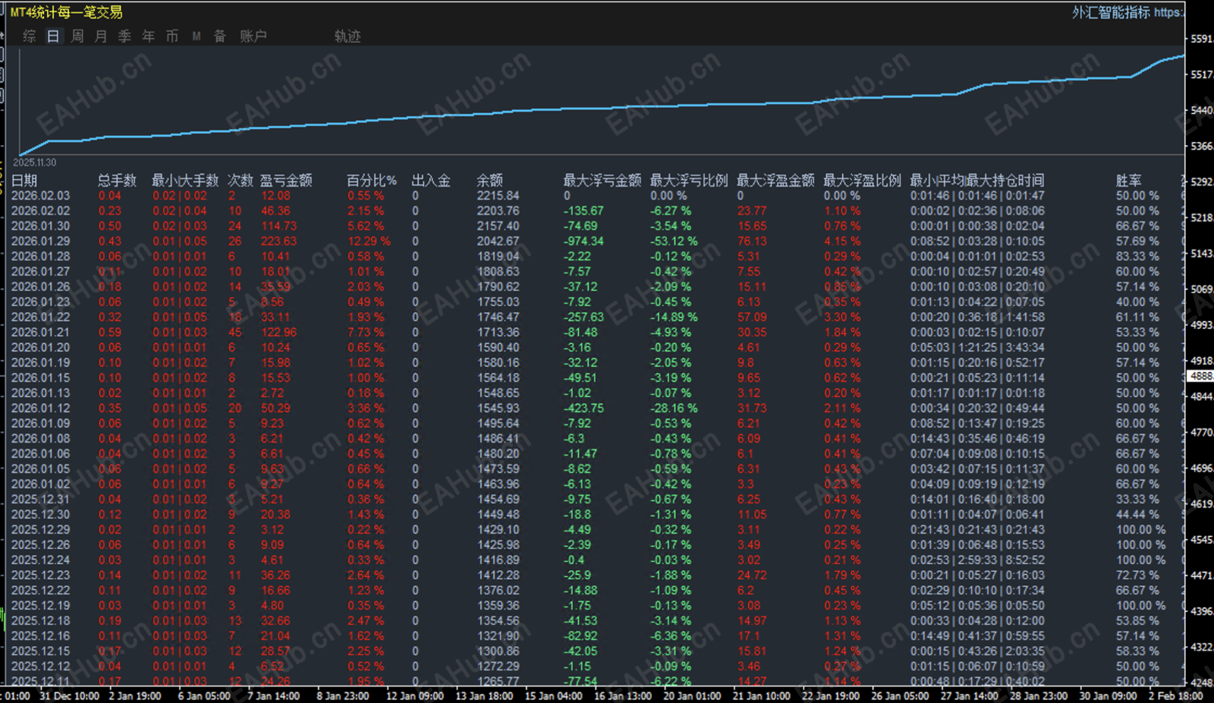Click the 外汇智能指标 link
The width and height of the screenshot is (1214, 703).
(x=1111, y=12)
